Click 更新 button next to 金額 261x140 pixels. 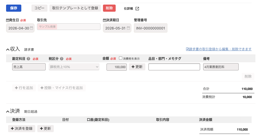(137, 67)
